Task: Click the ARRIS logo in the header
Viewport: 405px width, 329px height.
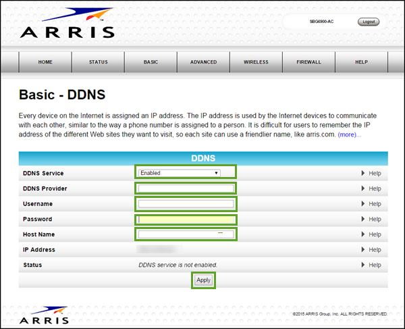Action: click(x=66, y=24)
